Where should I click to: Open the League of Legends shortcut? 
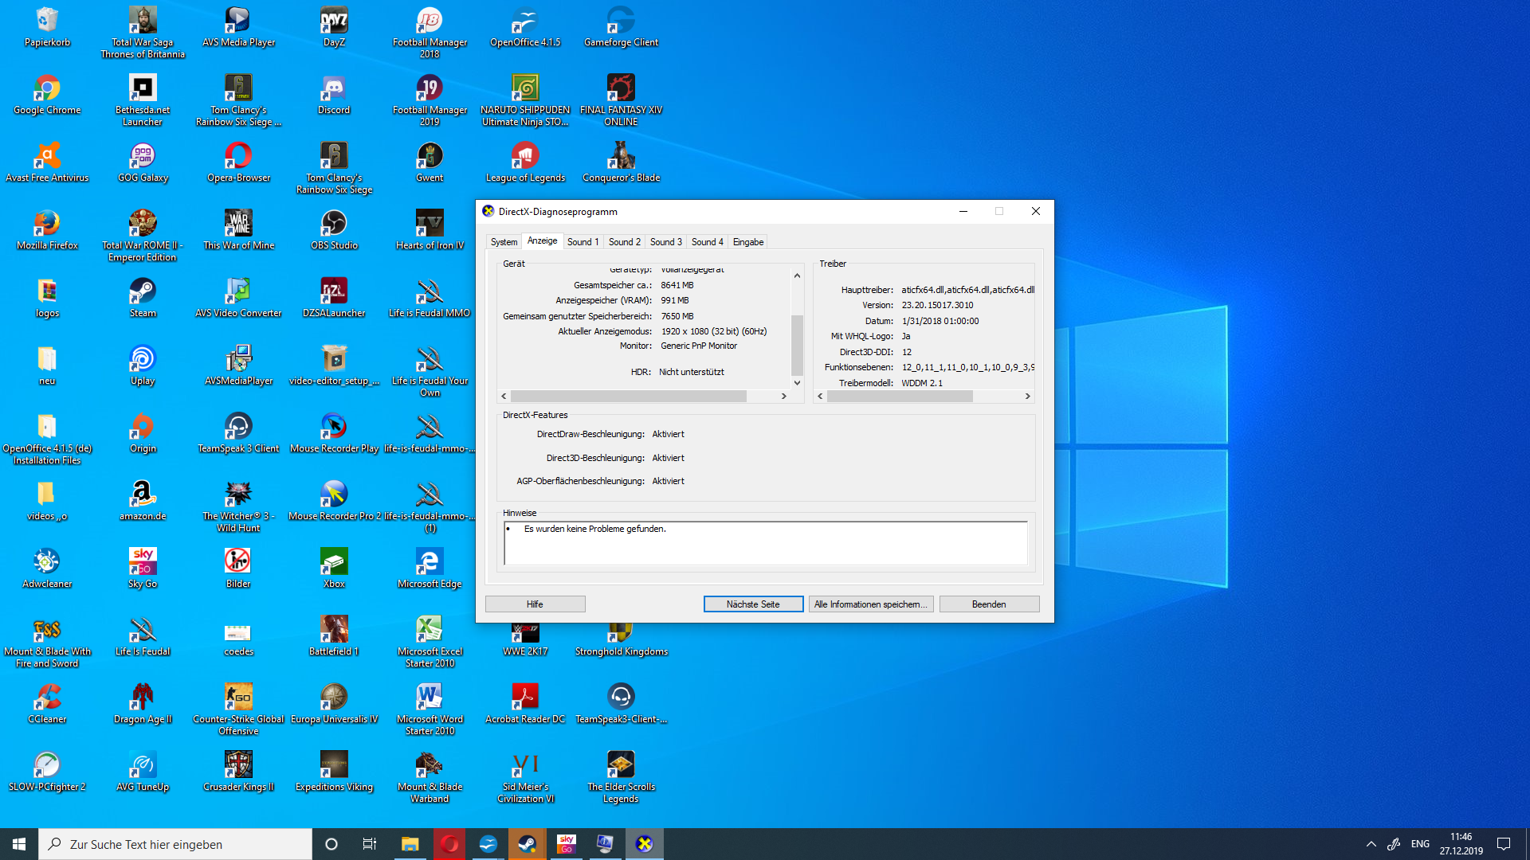tap(525, 156)
